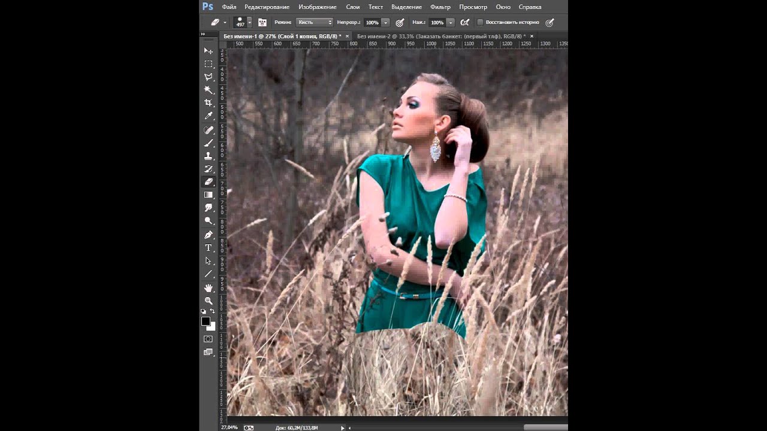767x431 pixels.
Task: Toggle airbrush build-up mode
Action: 464,22
